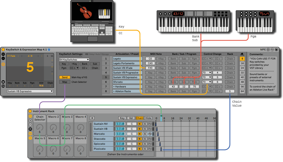Solo the Staccato chain
Viewport: 283px width, 162px height.
click(145, 139)
